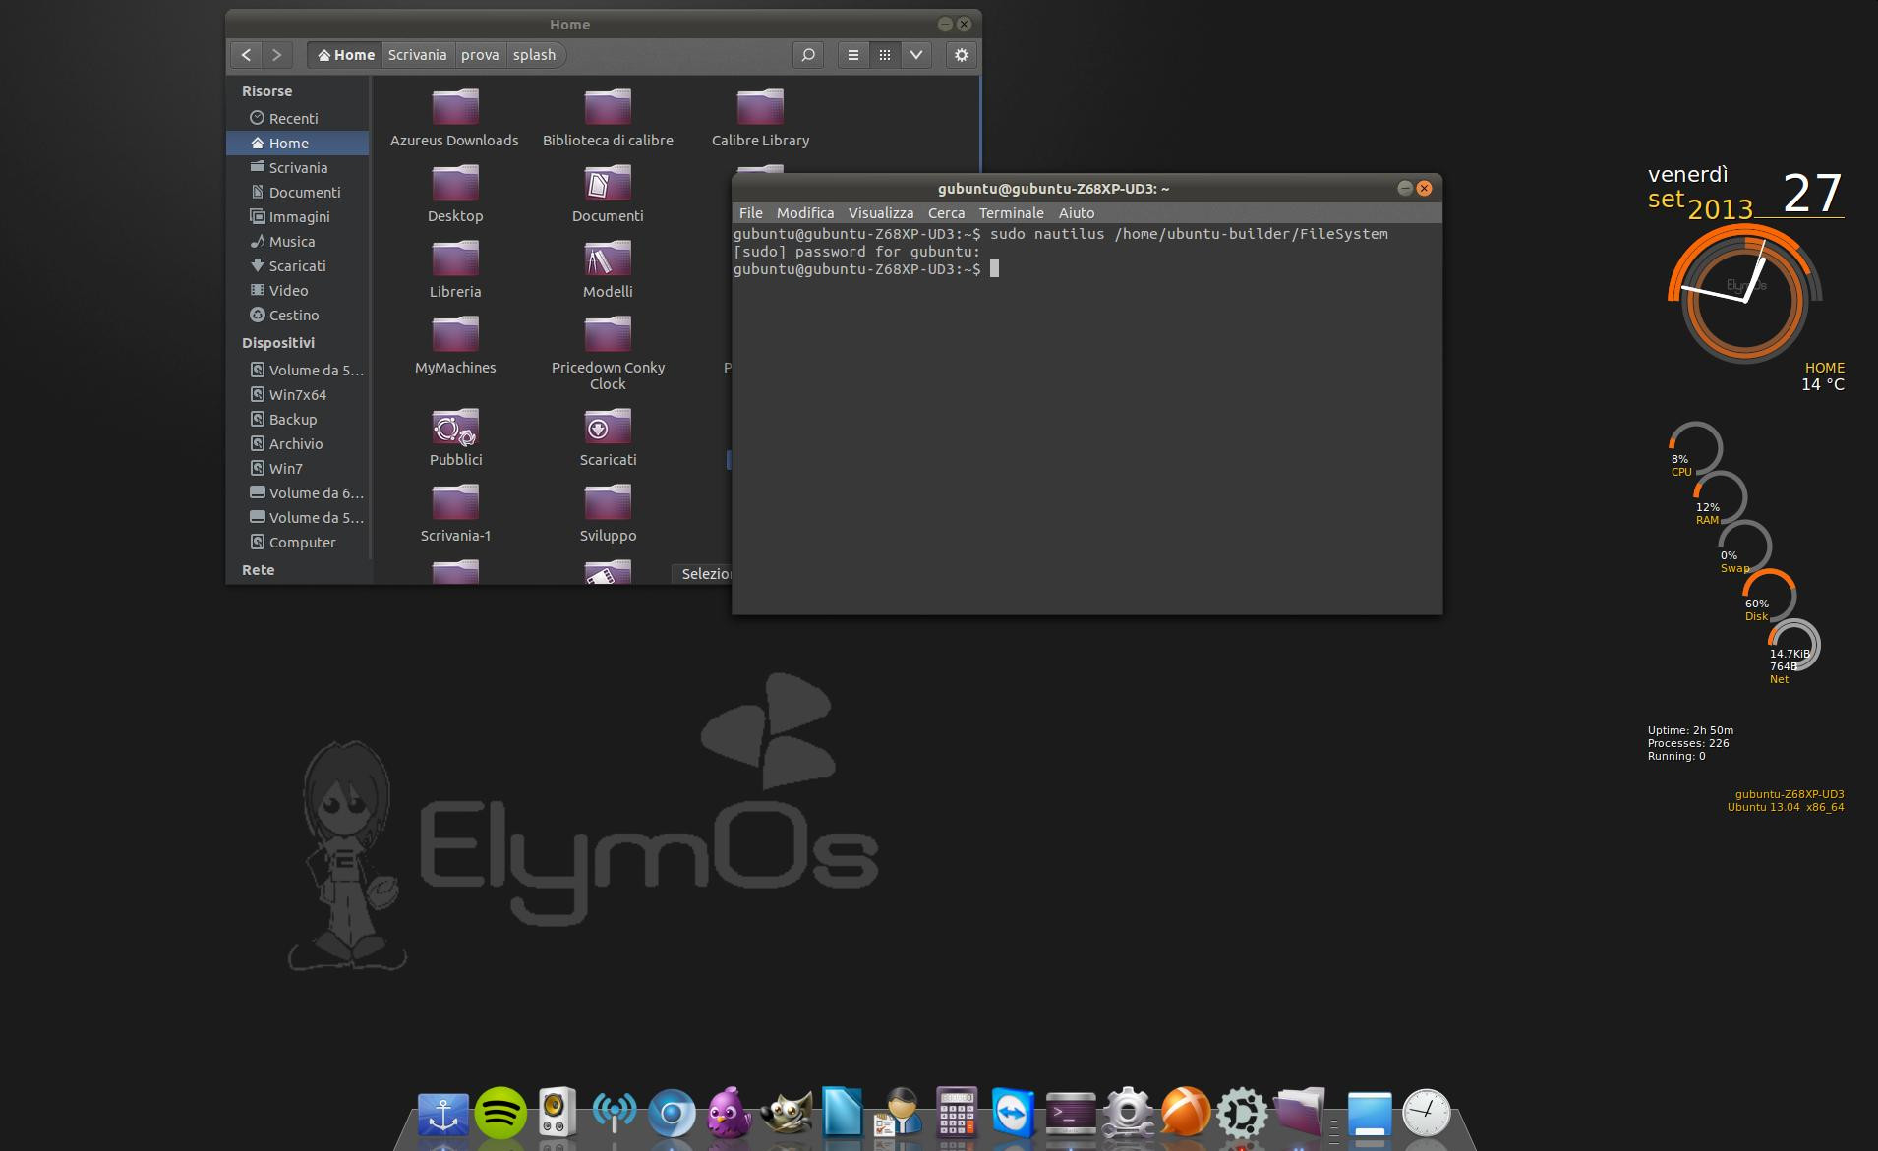Open the terminal Modifica menu
The image size is (1878, 1151).
point(805,212)
